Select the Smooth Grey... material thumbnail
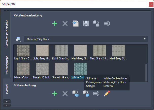This screenshot has height=110, width=154. click(61, 69)
